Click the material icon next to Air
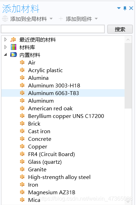Screen dimensions: 136x205 [x=22, y=62]
